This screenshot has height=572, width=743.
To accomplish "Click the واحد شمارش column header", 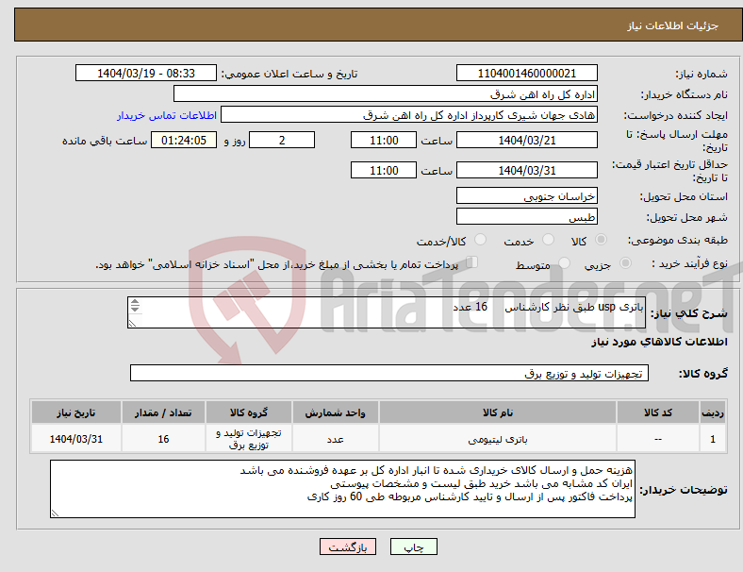I will coord(335,412).
